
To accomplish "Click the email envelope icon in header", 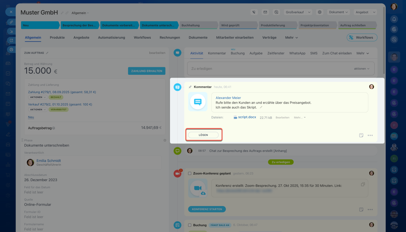I will click(265, 12).
